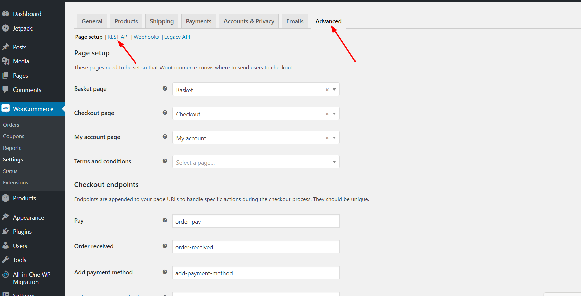Screen dimensions: 581x296
Task: Click the Appearance menu label
Action: pyautogui.click(x=28, y=218)
